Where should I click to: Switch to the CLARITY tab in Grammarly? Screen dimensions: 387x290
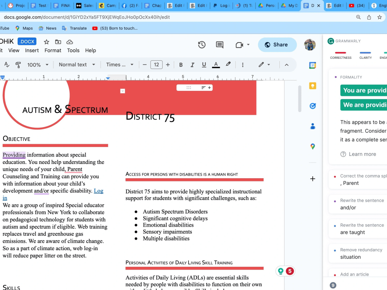point(365,57)
